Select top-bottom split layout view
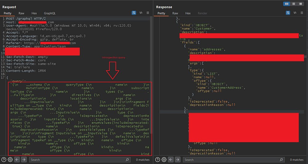This screenshot has height=164, width=308. pyautogui.click(x=294, y=4)
